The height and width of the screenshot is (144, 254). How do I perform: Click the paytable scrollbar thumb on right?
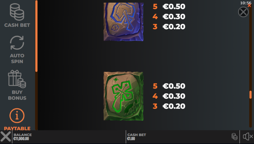(251, 95)
